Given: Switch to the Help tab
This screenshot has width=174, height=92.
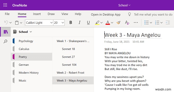Looking at the screenshot, I should click(78, 14).
